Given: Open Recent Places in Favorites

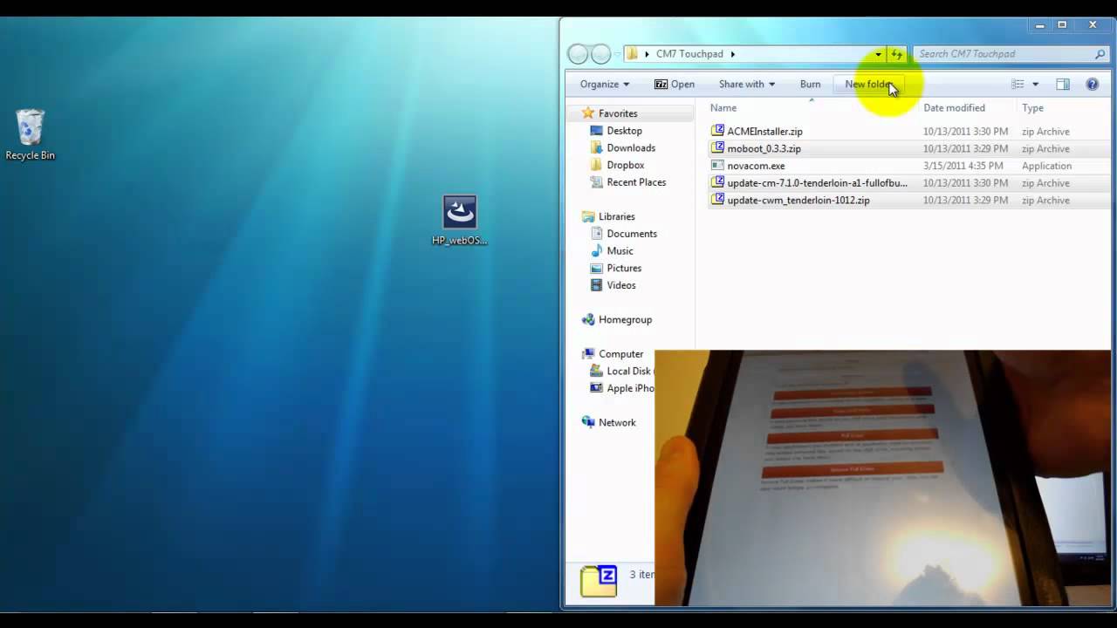Looking at the screenshot, I should coord(636,182).
